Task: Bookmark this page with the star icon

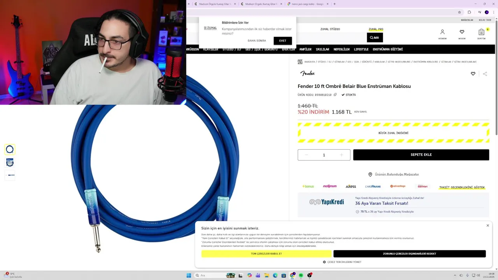Action: pos(459,12)
